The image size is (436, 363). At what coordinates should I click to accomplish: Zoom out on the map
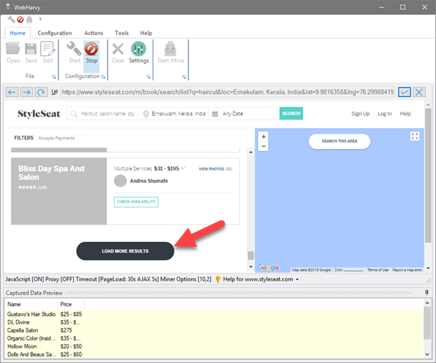pos(264,146)
